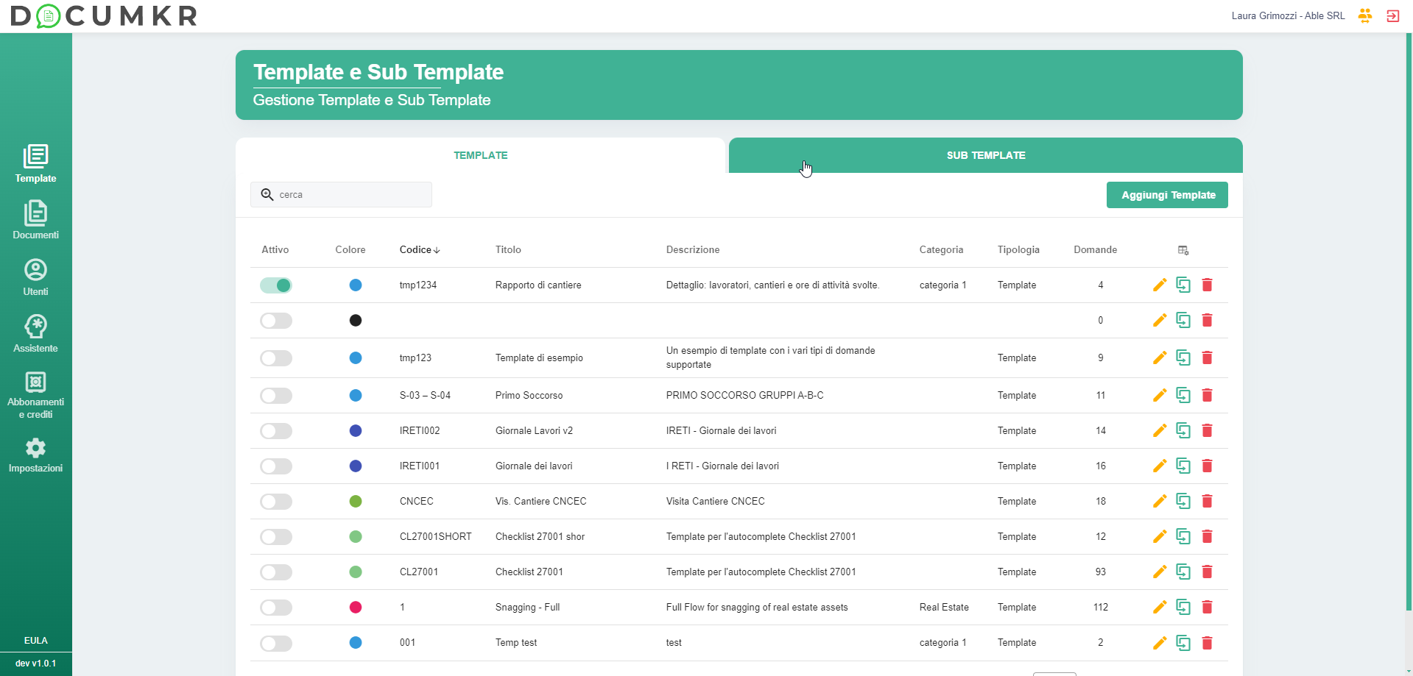This screenshot has width=1413, height=676.
Task: Edit the Rapporto di cantiere template
Action: coord(1159,285)
